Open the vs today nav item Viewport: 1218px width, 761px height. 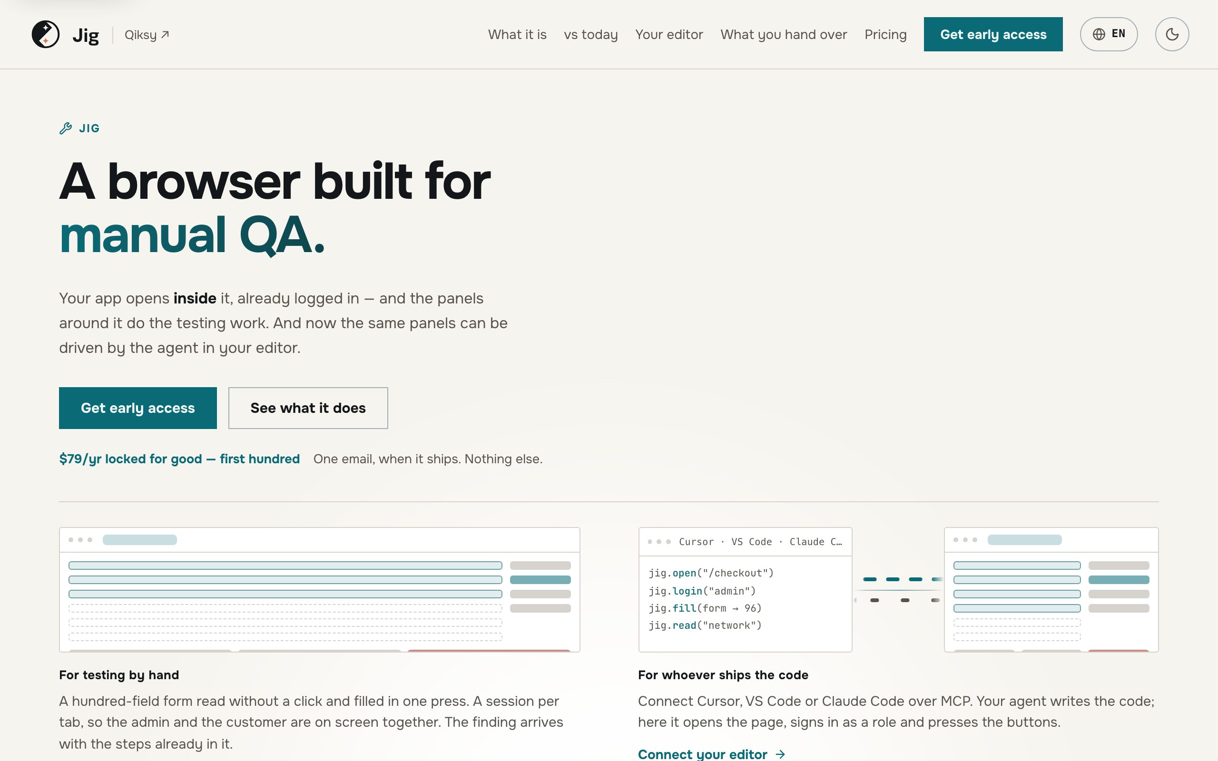[590, 34]
